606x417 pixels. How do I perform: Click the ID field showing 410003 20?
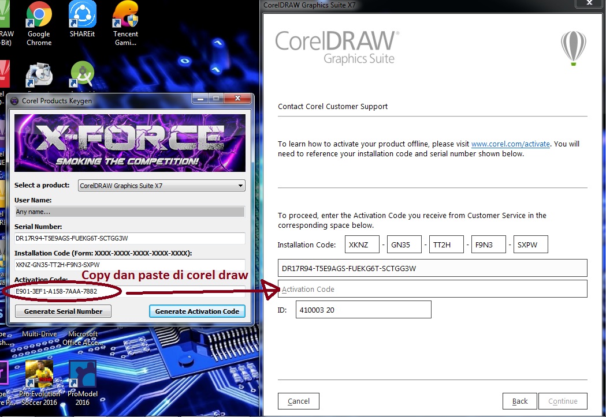363,310
